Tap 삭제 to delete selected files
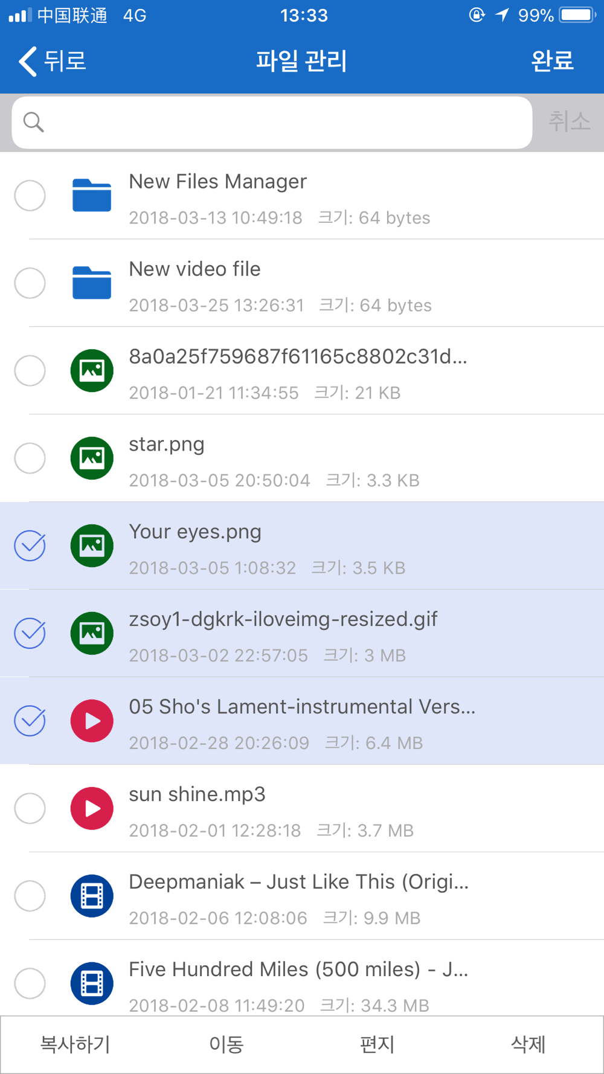Viewport: 604px width, 1074px height. coord(528,1044)
